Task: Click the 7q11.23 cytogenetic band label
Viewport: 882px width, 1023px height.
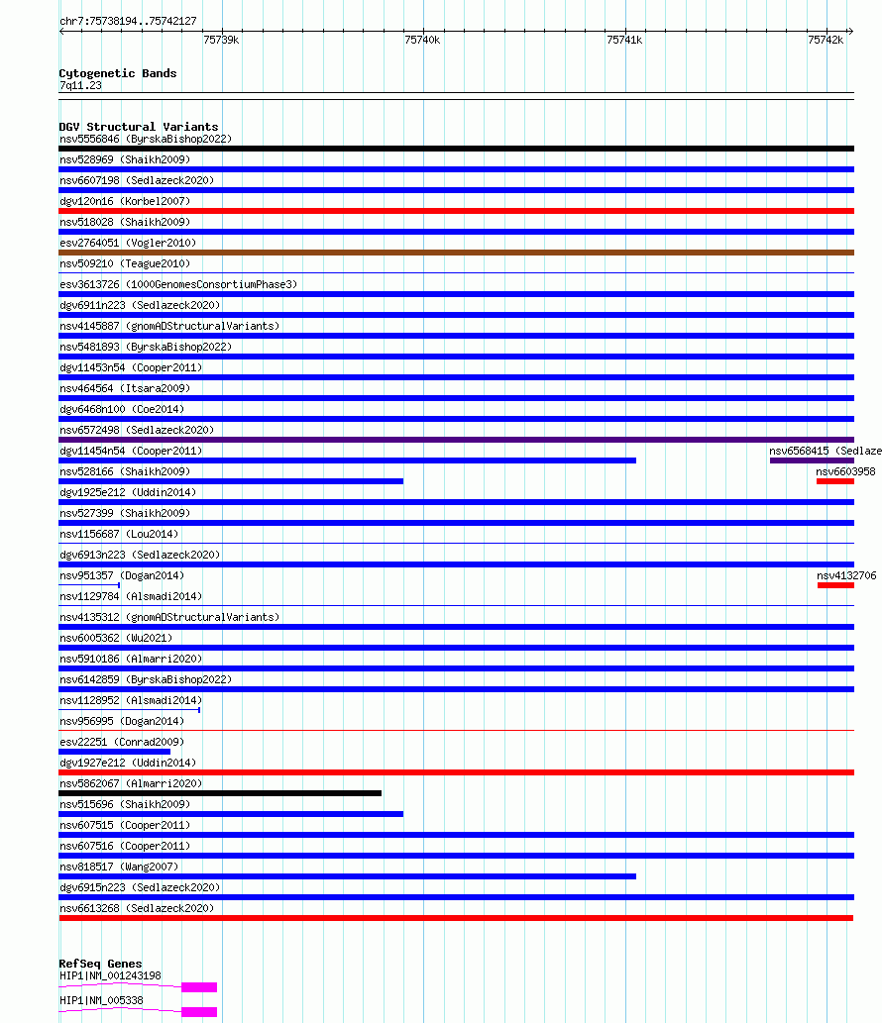Action: pyautogui.click(x=80, y=85)
